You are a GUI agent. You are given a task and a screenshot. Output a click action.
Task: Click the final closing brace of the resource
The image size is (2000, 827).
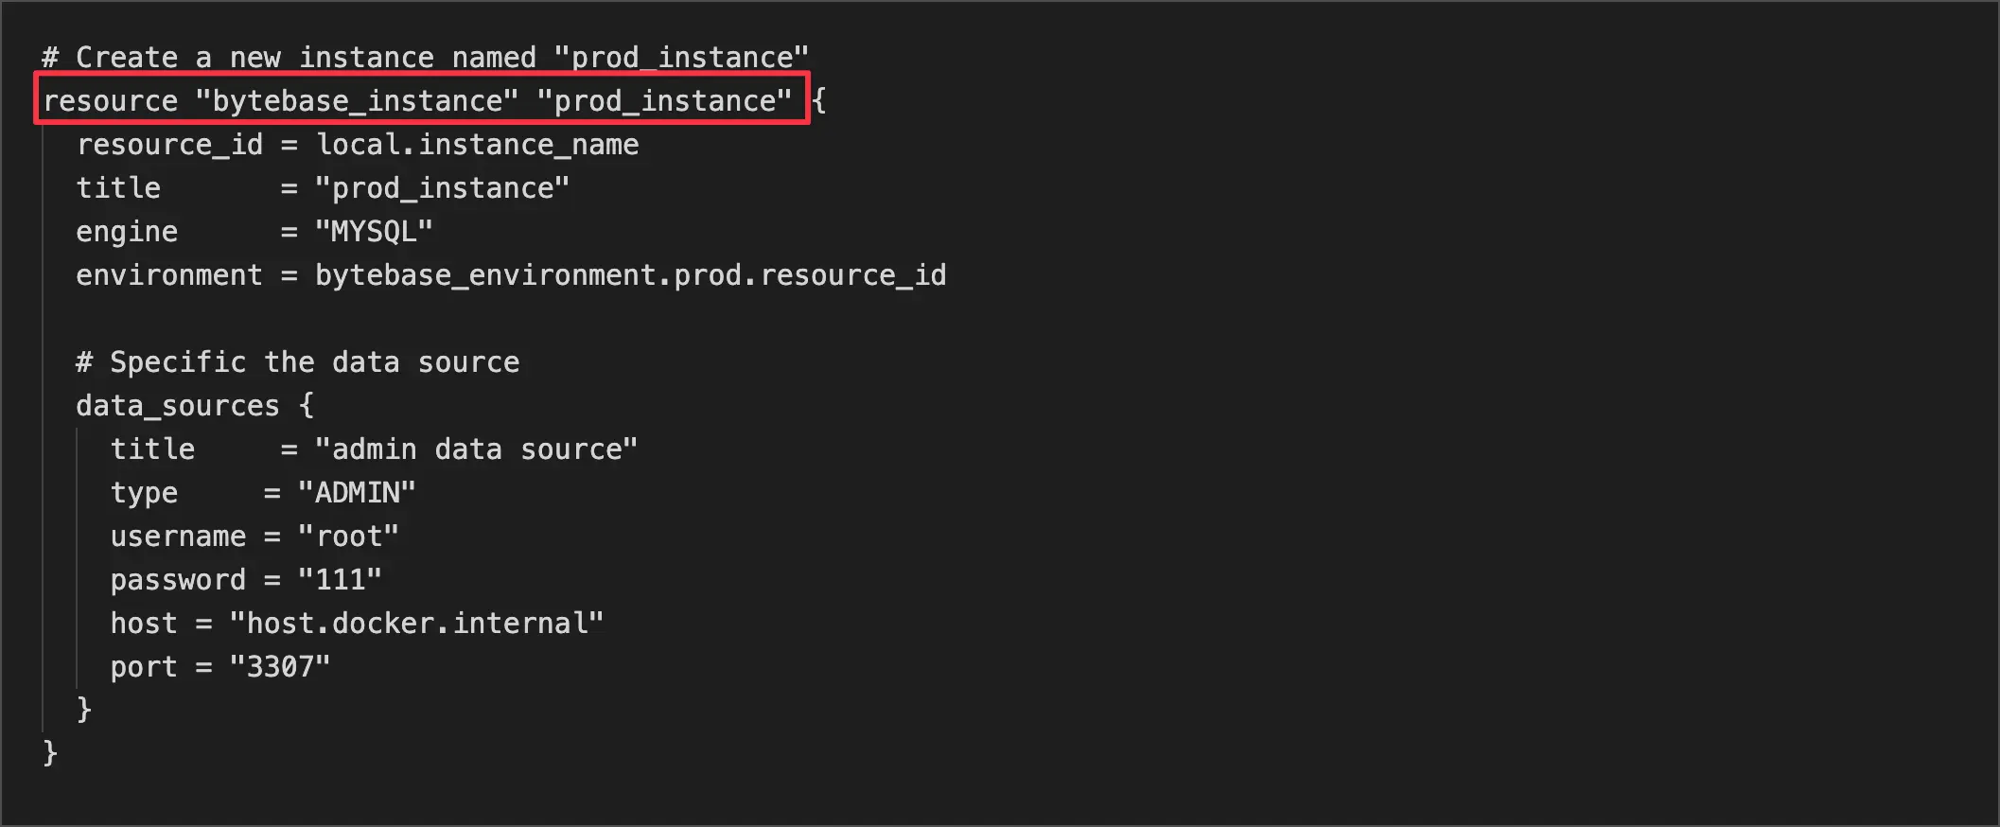click(50, 753)
